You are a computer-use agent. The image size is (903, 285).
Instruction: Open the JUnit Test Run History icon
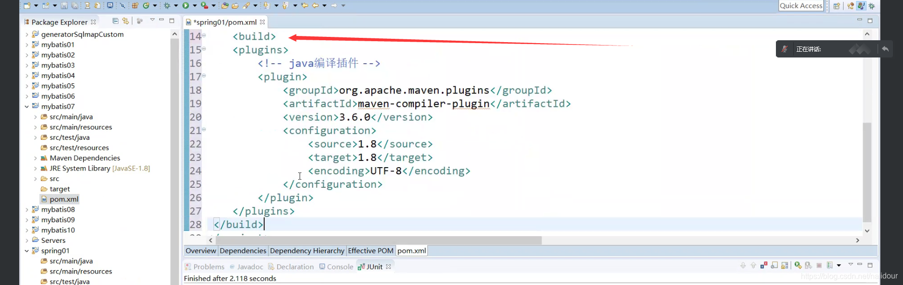pyautogui.click(x=830, y=265)
